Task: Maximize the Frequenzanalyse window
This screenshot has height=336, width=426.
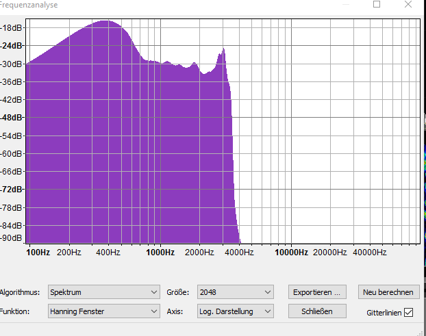Action: pos(377,4)
